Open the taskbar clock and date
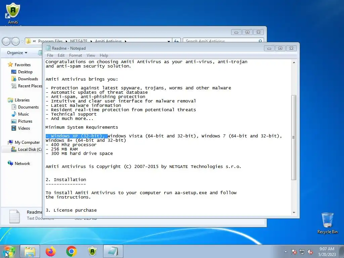The image size is (344, 258). pos(327,252)
